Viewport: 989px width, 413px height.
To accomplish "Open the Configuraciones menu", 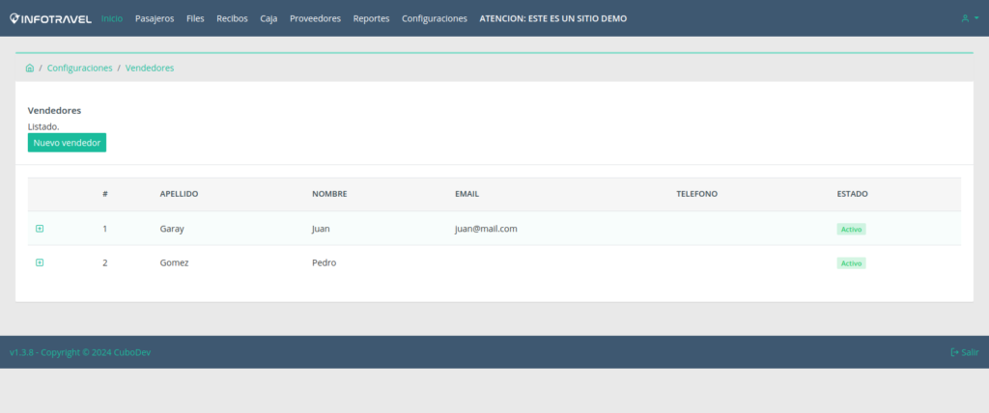I will click(435, 19).
